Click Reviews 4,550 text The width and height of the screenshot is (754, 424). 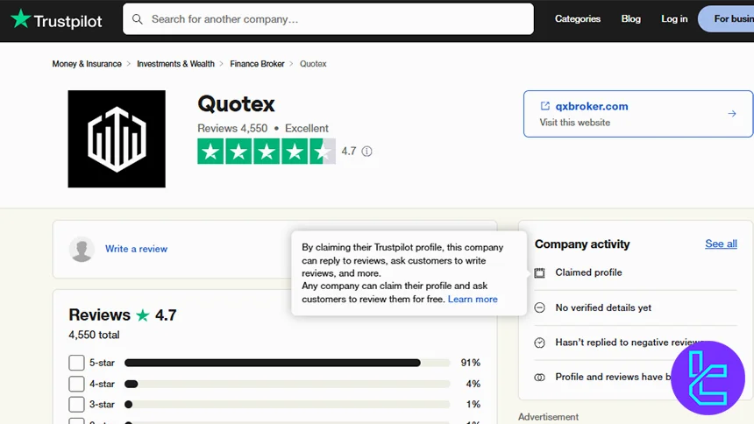[232, 129]
